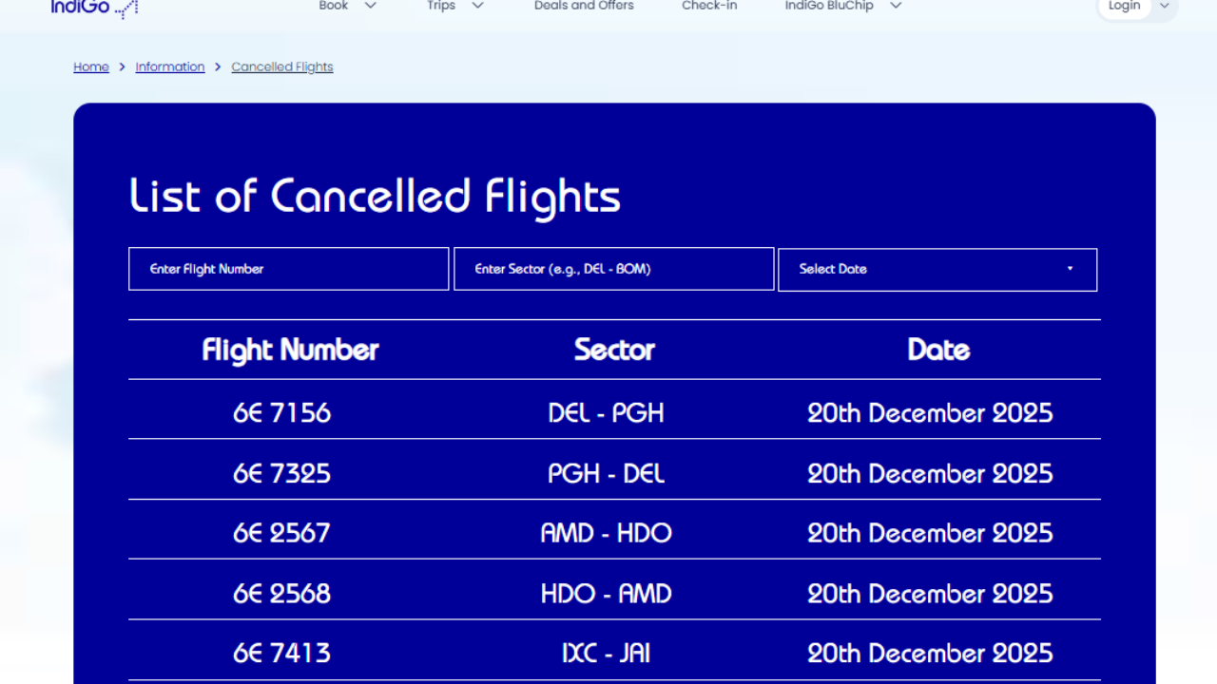Select flight number 6E 2567

pyautogui.click(x=282, y=533)
